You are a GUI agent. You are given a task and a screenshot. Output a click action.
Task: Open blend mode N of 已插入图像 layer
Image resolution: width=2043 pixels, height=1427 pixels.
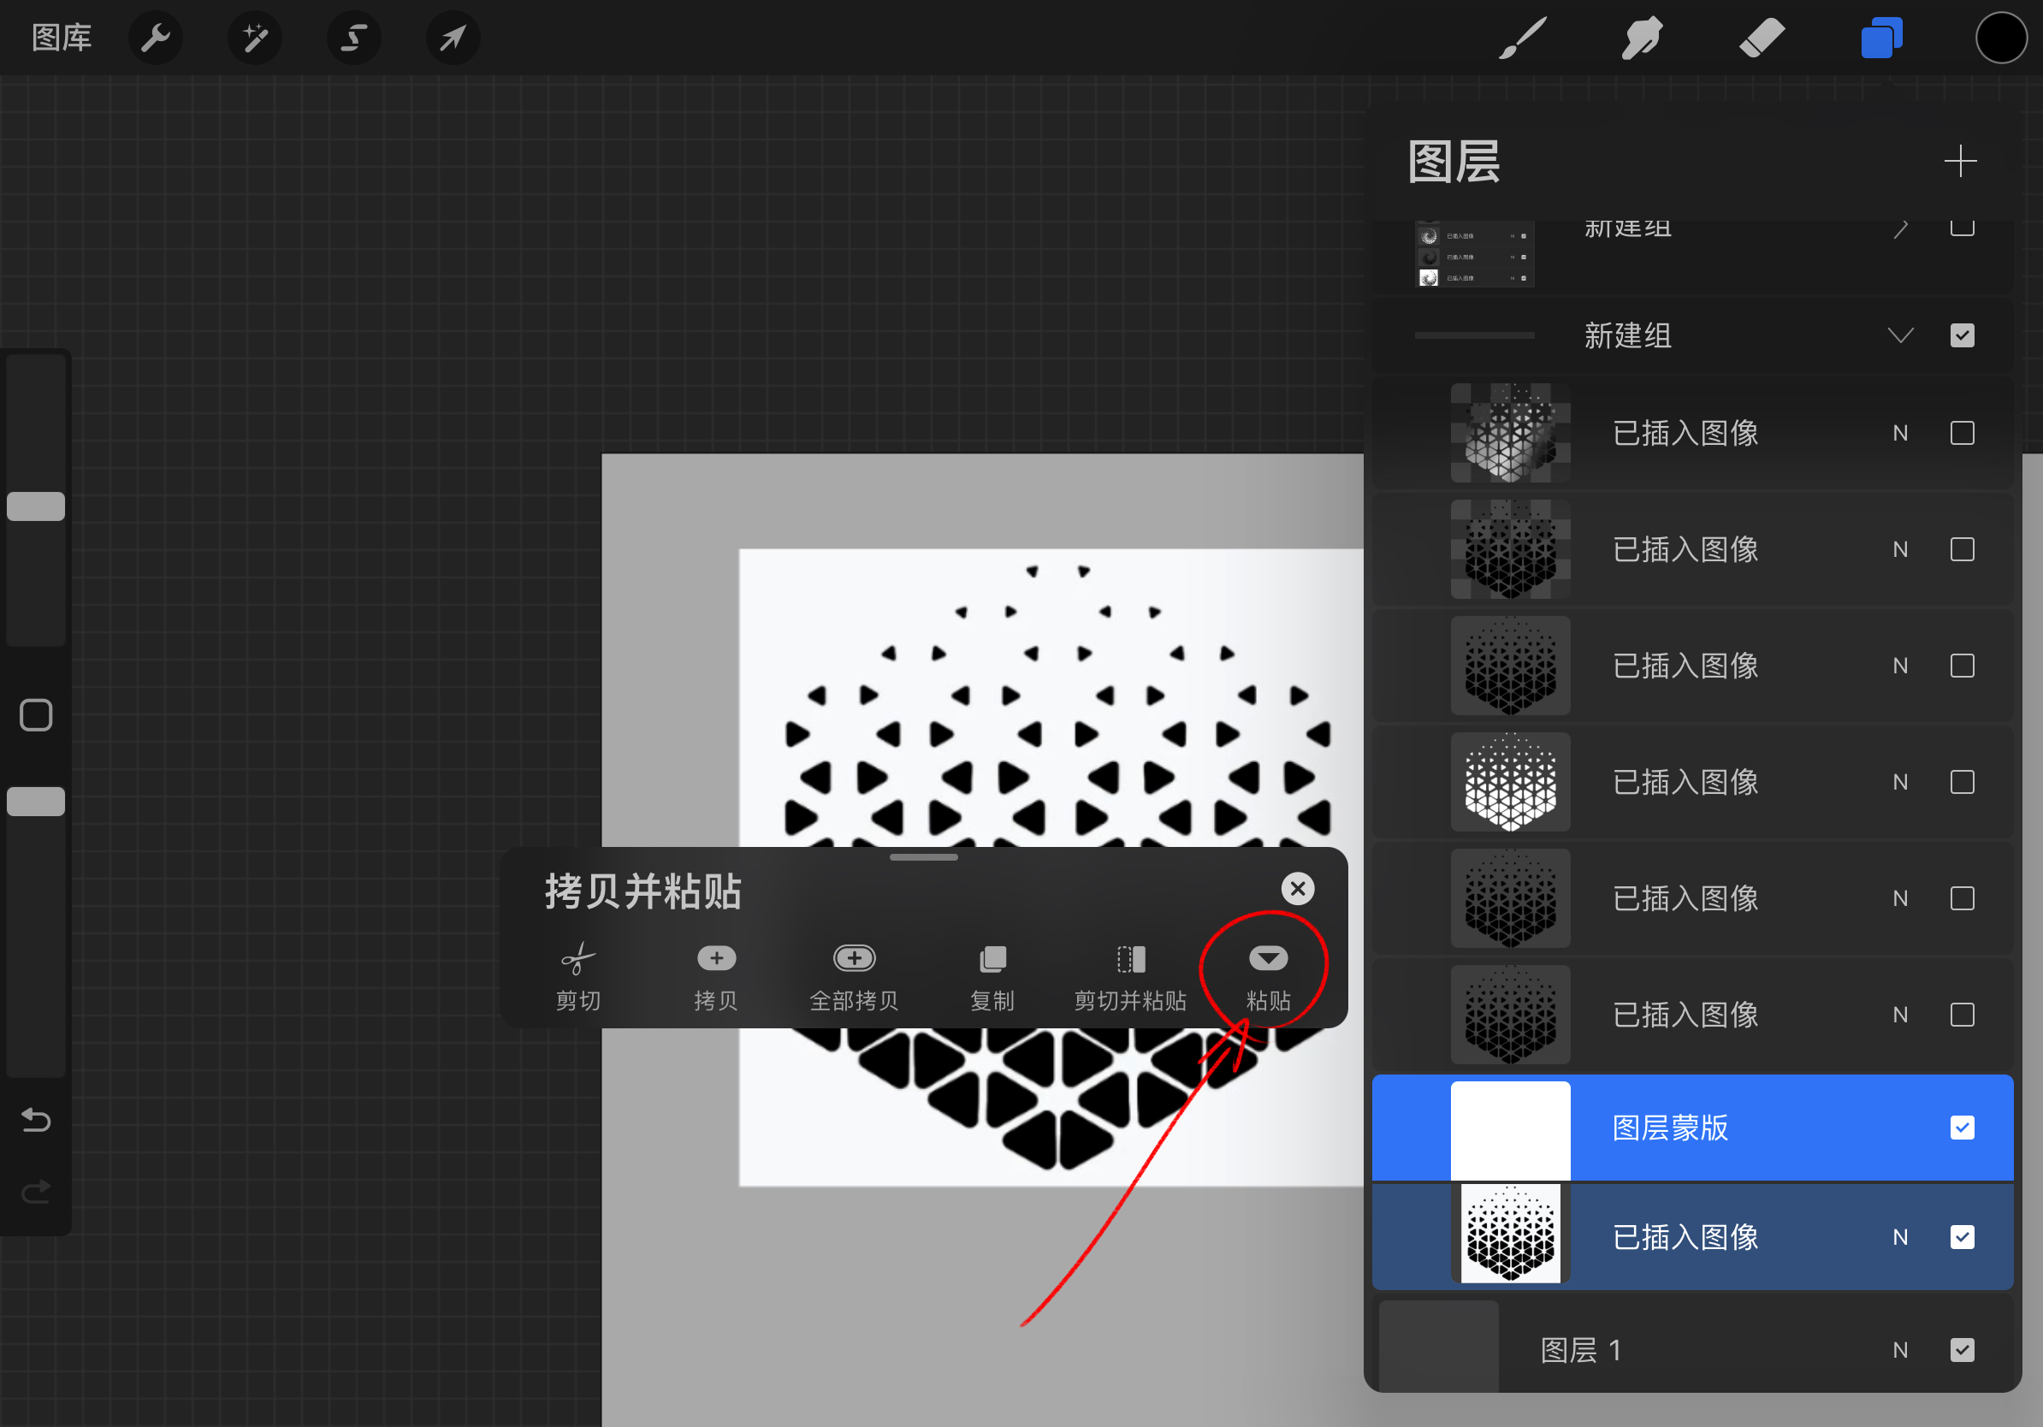1901,1236
